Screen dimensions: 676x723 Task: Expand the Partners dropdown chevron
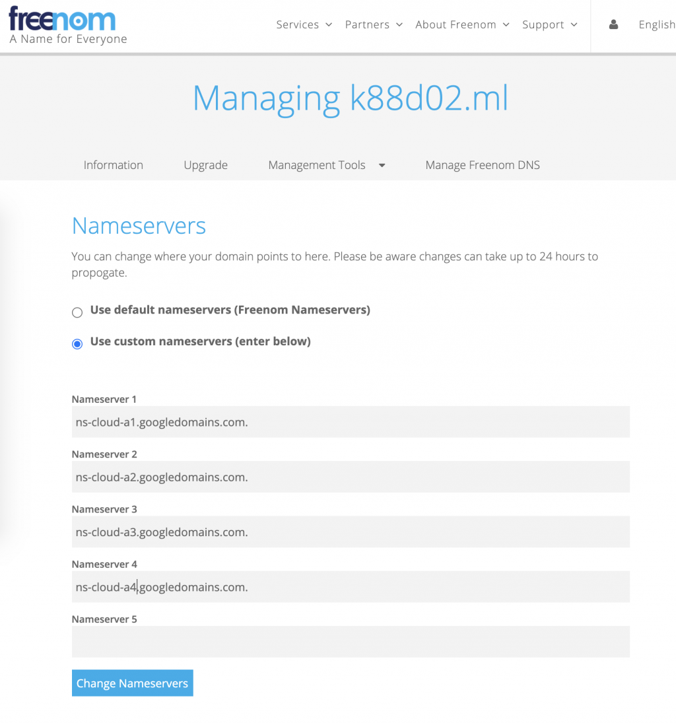tap(399, 24)
